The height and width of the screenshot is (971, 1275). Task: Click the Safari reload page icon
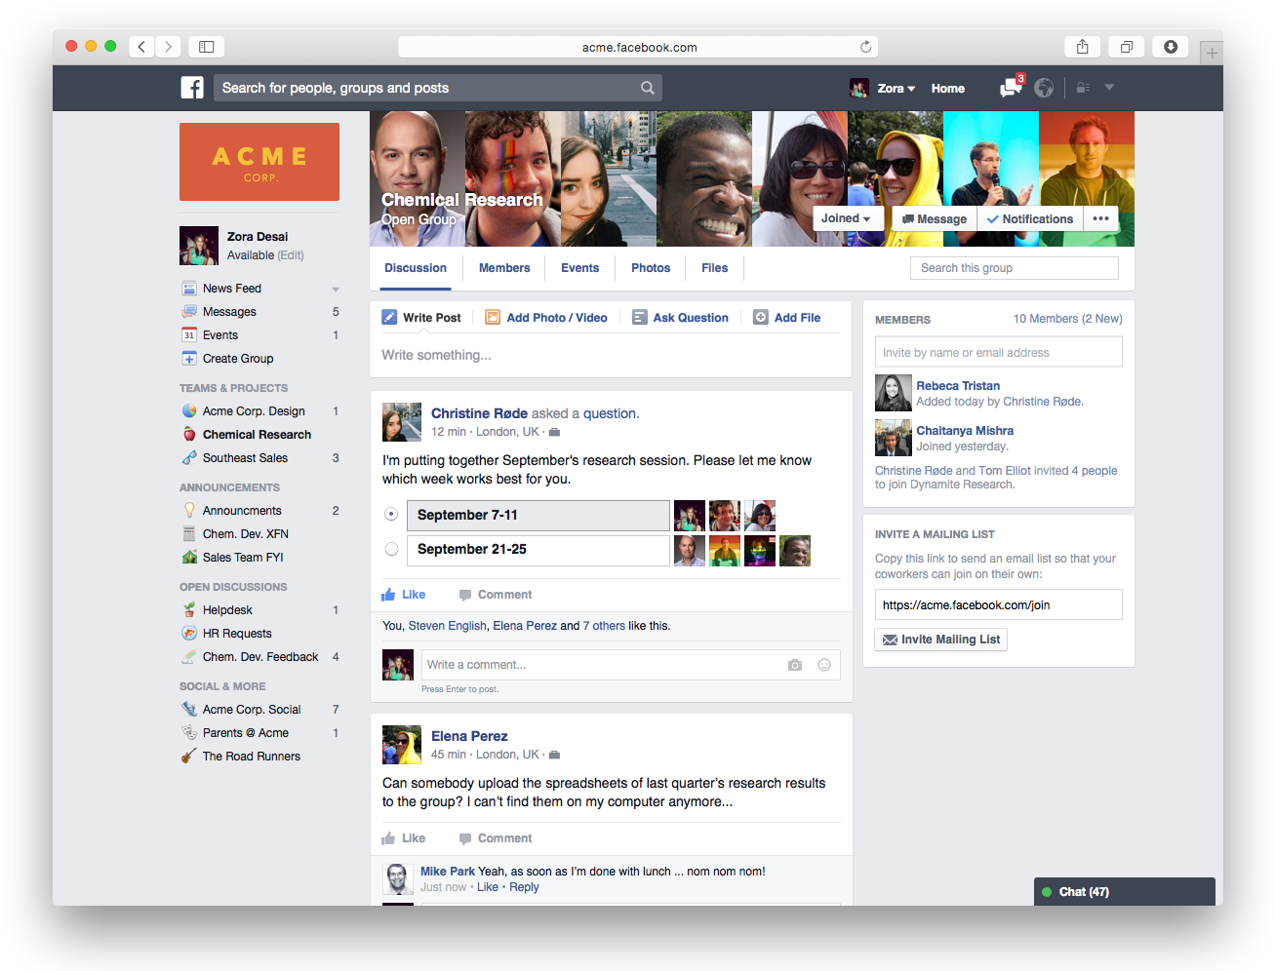tap(865, 47)
